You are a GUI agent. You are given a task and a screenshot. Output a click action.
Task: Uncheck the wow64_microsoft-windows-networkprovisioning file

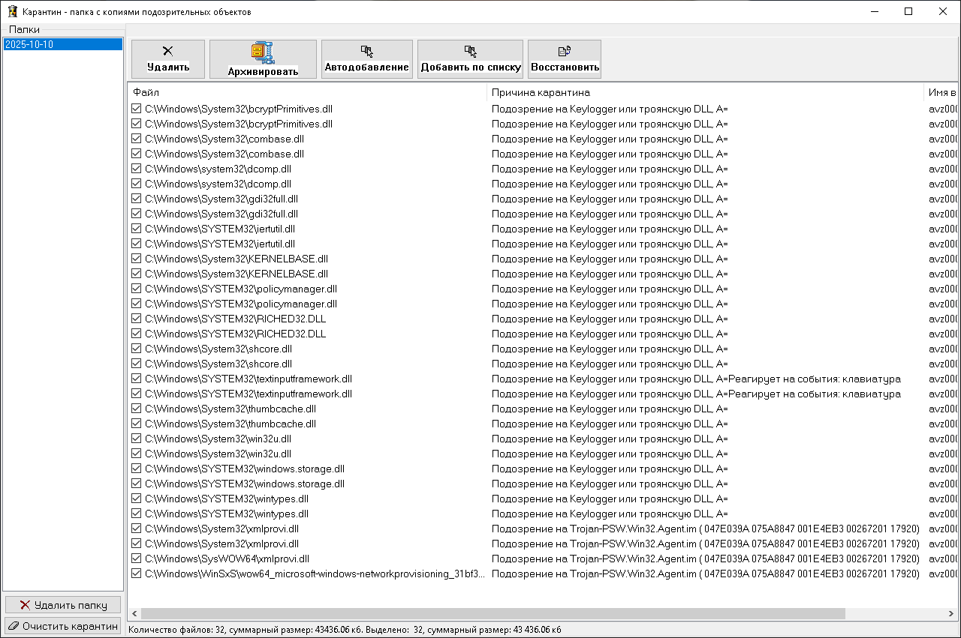[137, 573]
